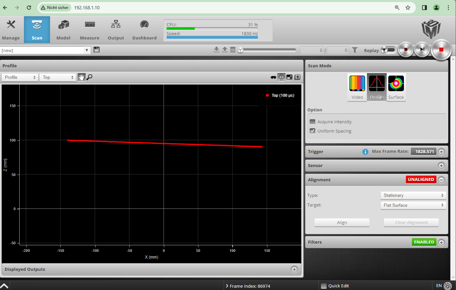Click the sunglasses exposure view icon

pyautogui.click(x=273, y=77)
